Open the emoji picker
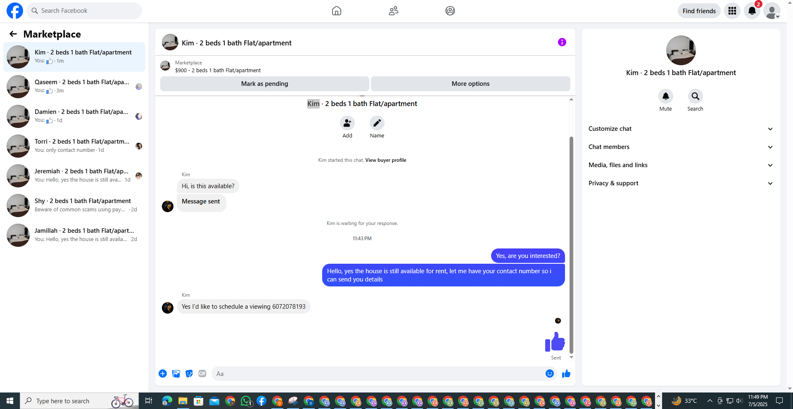Screen dimensions: 793x409 click(550, 374)
